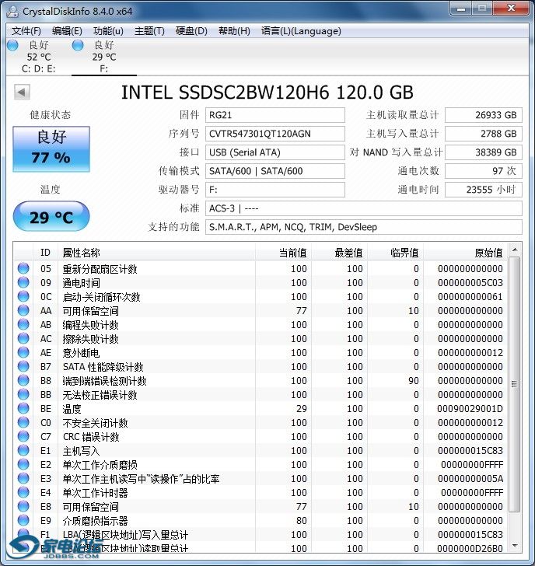Click status orb of row AB 编程失败计数
The width and height of the screenshot is (535, 566).
pyautogui.click(x=23, y=324)
